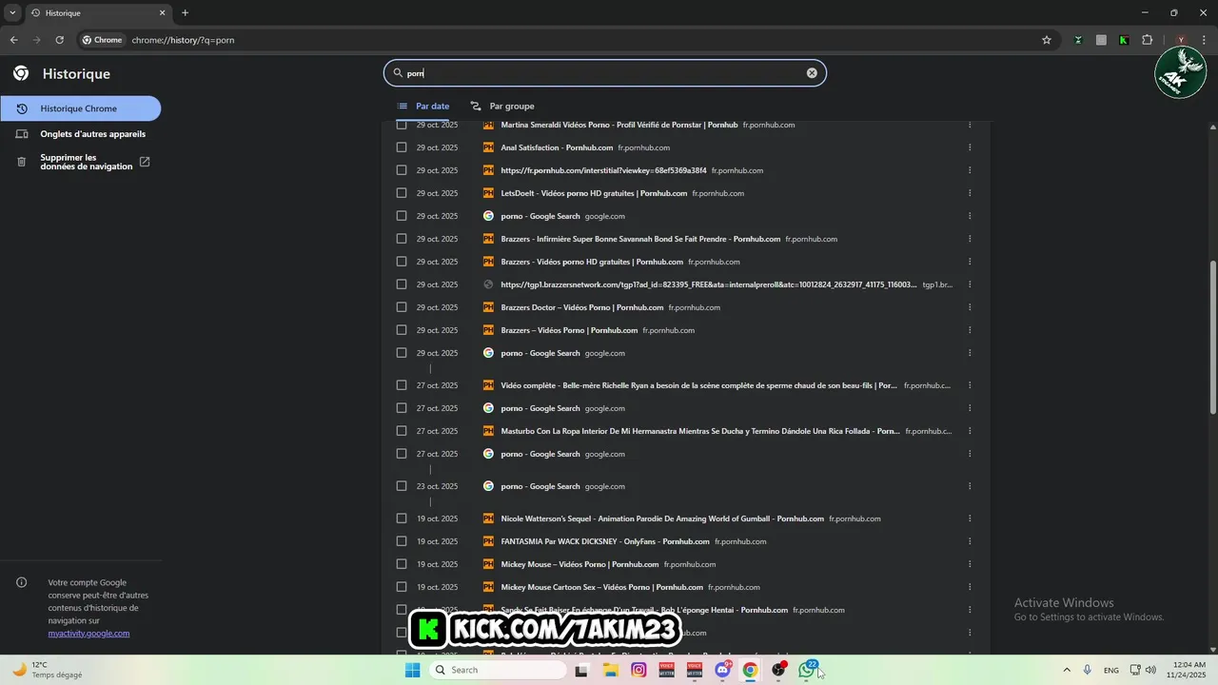Open Onglets d'autres appareils

click(x=80, y=134)
